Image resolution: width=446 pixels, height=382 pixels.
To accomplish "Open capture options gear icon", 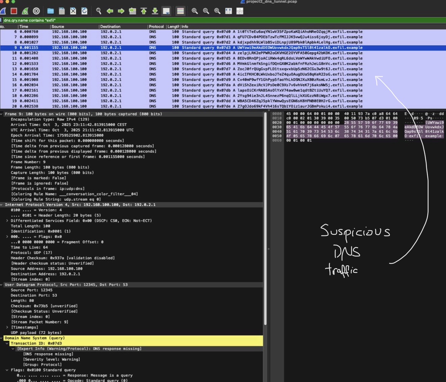I will [x=36, y=11].
